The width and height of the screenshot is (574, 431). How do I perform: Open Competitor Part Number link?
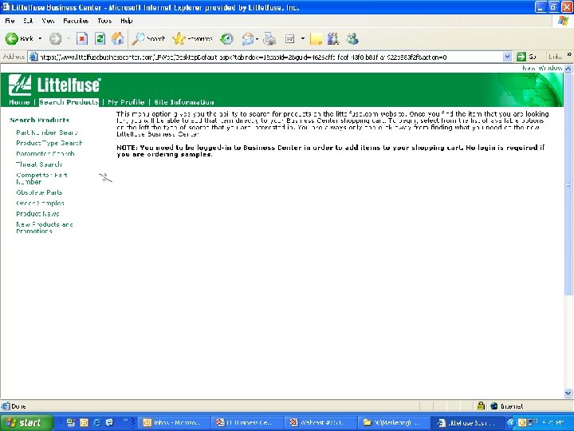click(x=41, y=179)
